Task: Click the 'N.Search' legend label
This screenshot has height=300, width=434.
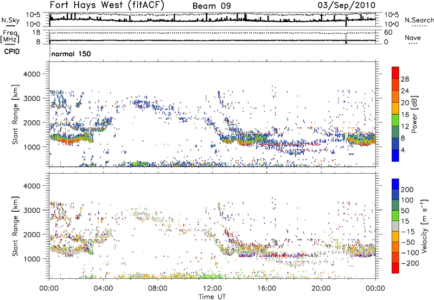Action: pos(419,20)
